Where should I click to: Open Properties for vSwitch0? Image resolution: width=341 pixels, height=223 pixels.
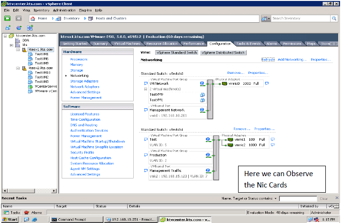coord(258,73)
